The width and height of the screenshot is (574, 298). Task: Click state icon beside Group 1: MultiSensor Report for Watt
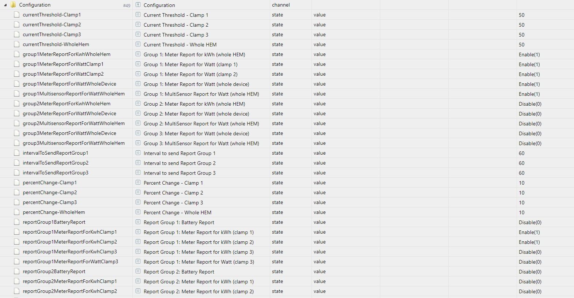point(138,94)
